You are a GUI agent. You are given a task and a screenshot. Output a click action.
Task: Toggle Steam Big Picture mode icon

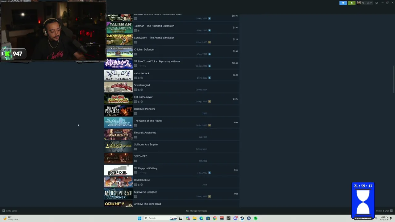[x=376, y=3]
